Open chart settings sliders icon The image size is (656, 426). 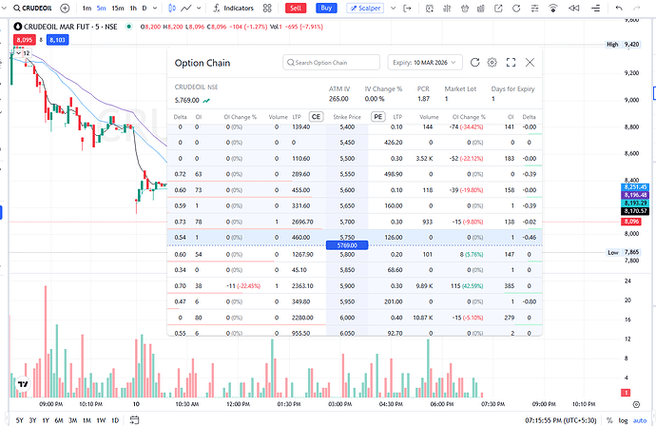point(534,8)
